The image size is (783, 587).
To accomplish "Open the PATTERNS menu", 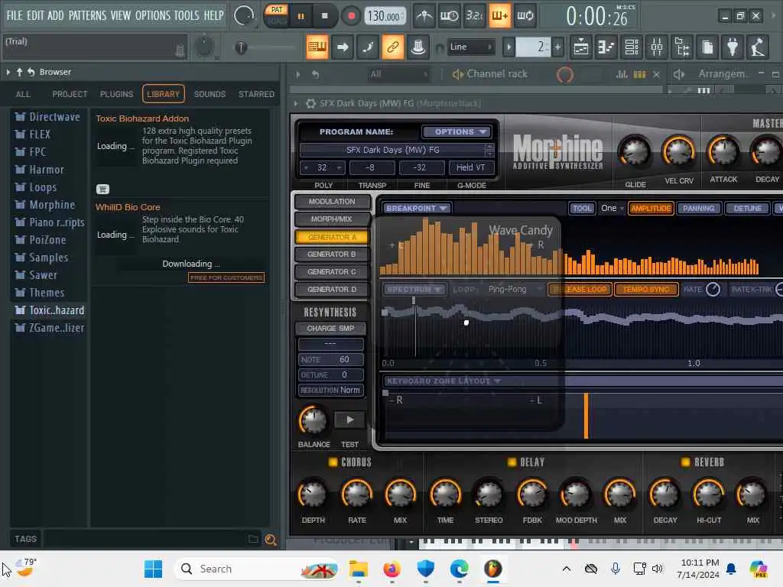I will [x=87, y=15].
